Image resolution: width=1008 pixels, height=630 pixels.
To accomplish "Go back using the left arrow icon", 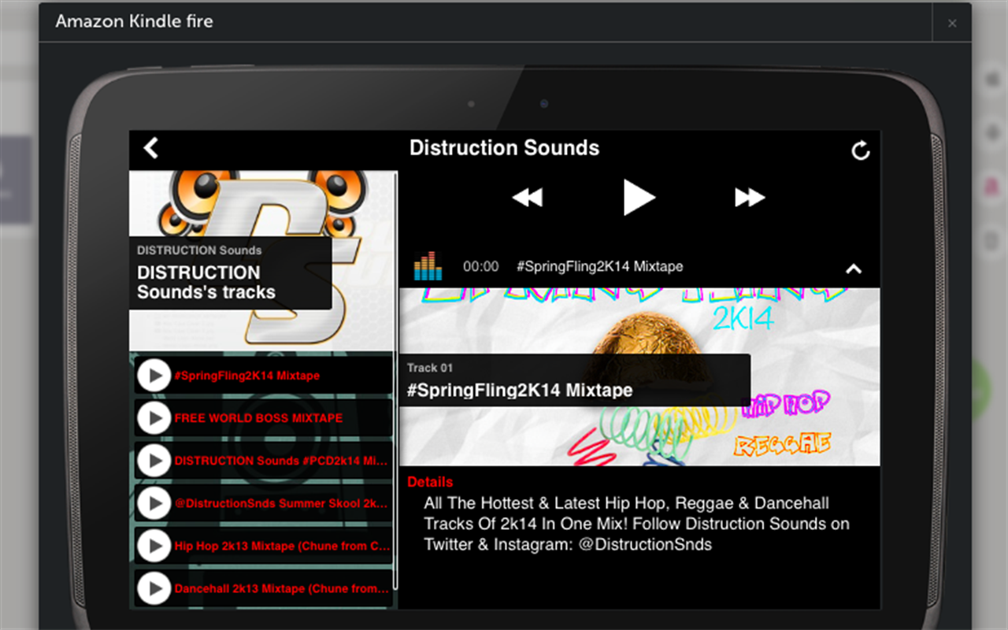I will tap(151, 148).
